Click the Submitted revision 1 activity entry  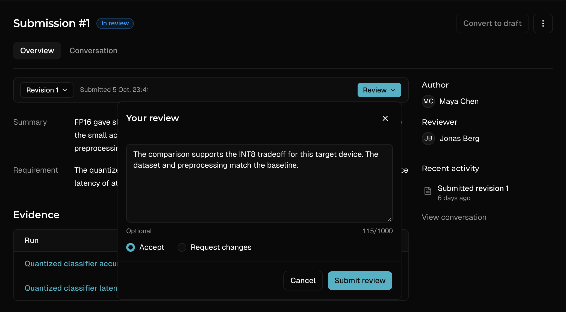[473, 188]
